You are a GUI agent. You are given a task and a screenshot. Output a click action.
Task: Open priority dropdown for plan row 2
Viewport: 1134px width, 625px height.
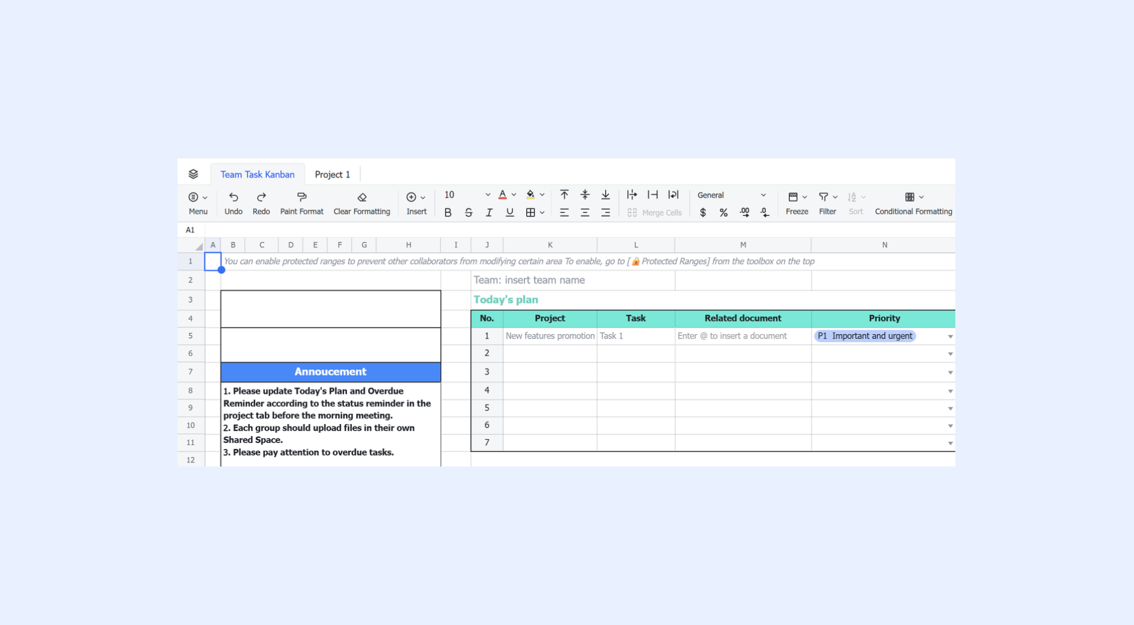[950, 354]
